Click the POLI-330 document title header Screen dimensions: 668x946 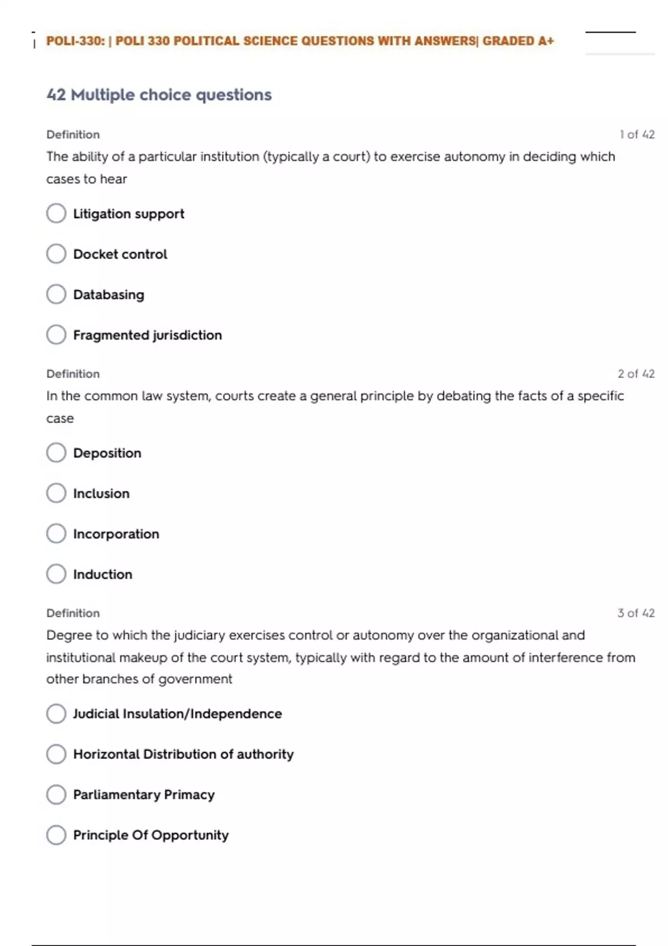click(x=299, y=41)
